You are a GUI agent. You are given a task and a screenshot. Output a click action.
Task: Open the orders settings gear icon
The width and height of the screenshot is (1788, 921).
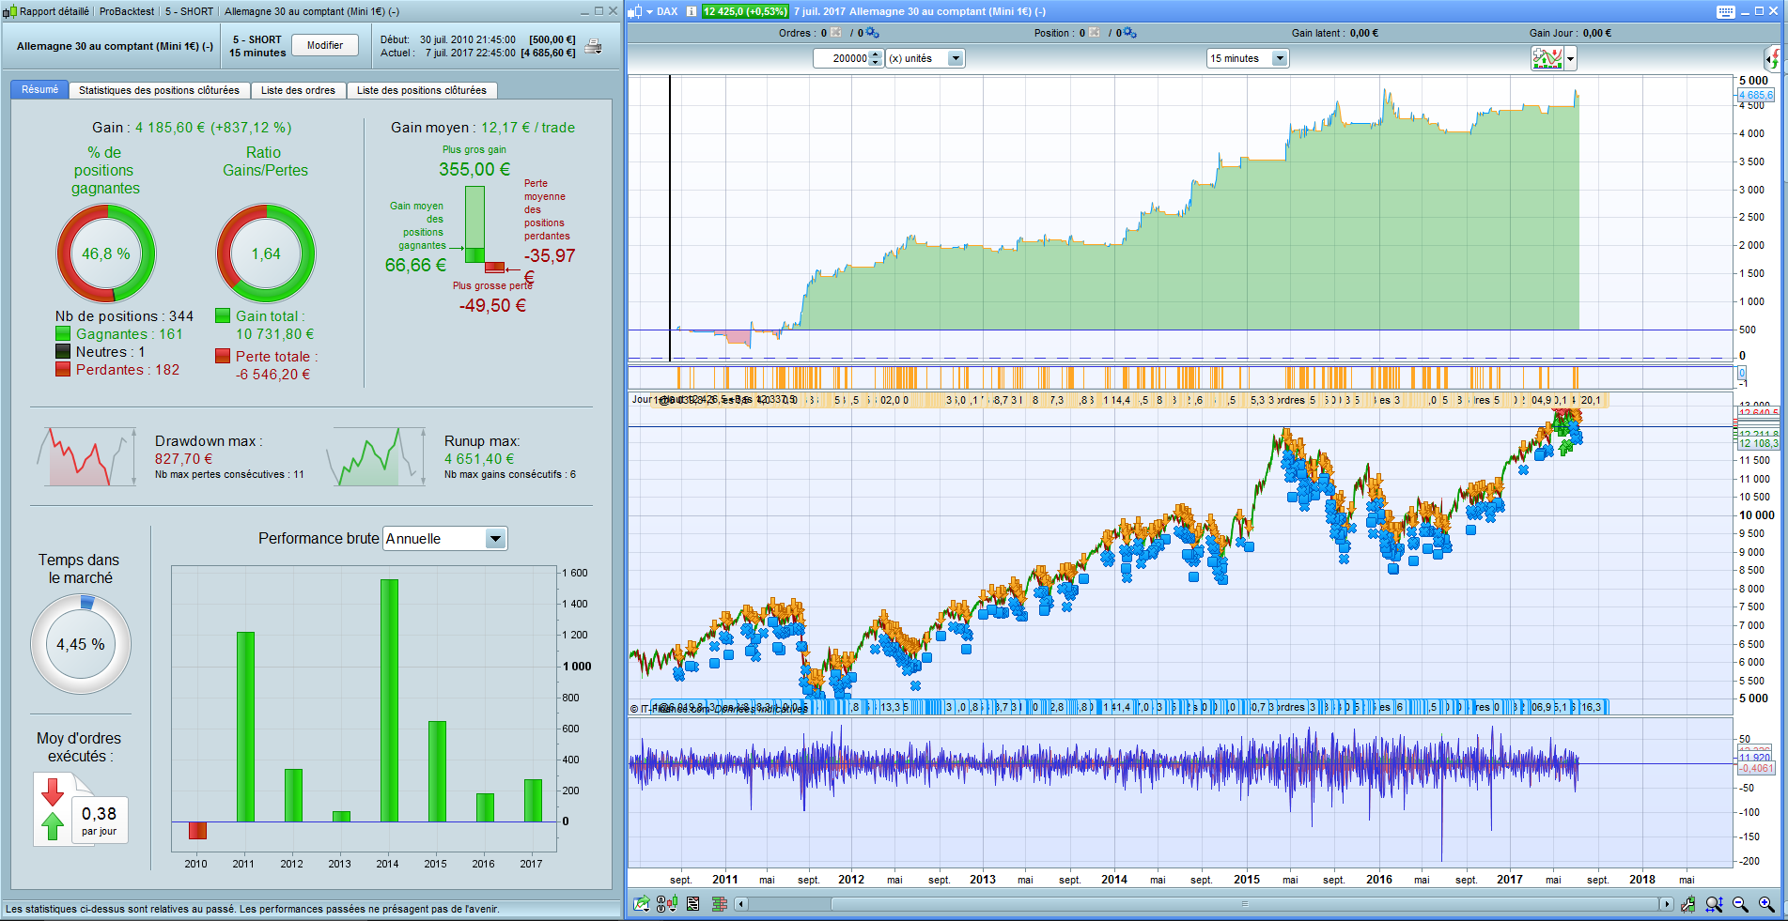tap(873, 33)
